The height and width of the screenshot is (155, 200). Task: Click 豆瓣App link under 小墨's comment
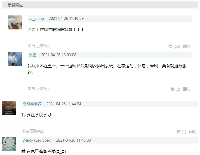[43, 89]
